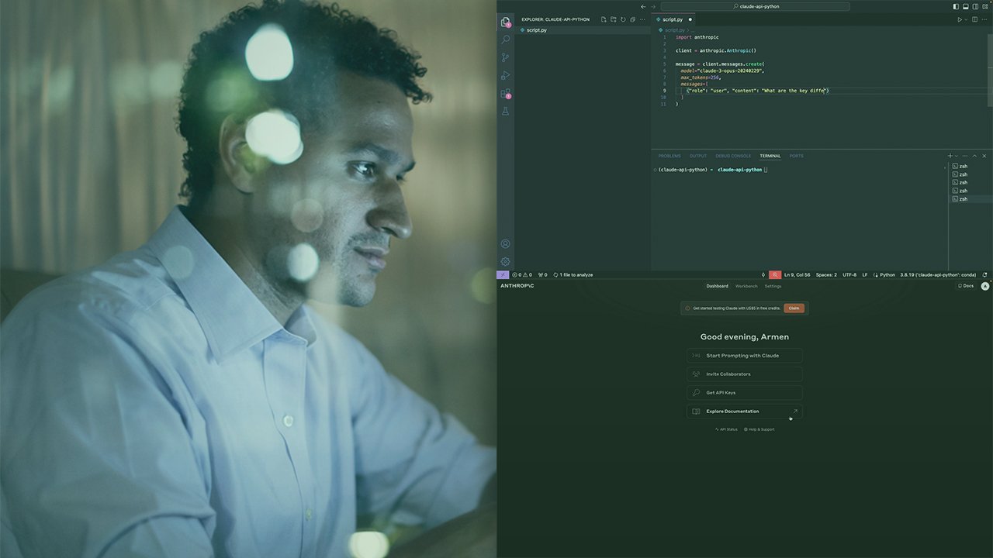Open a new terminal with the plus icon
The height and width of the screenshot is (558, 993).
[949, 156]
